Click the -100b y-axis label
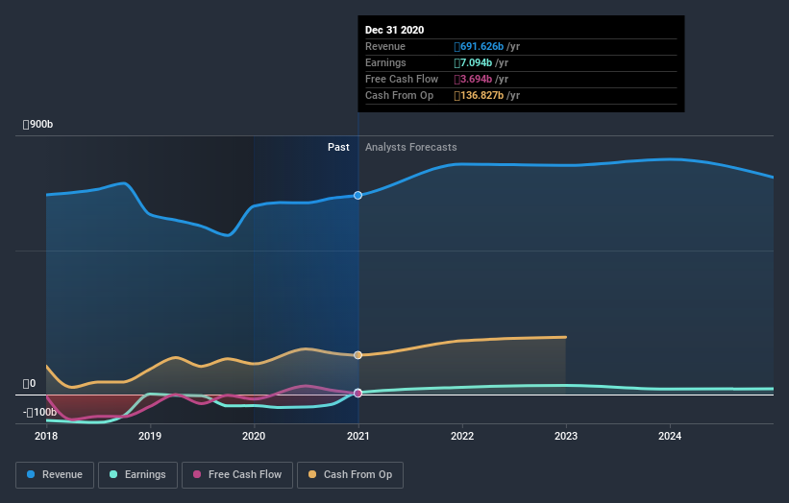This screenshot has height=503, width=789. pos(39,412)
